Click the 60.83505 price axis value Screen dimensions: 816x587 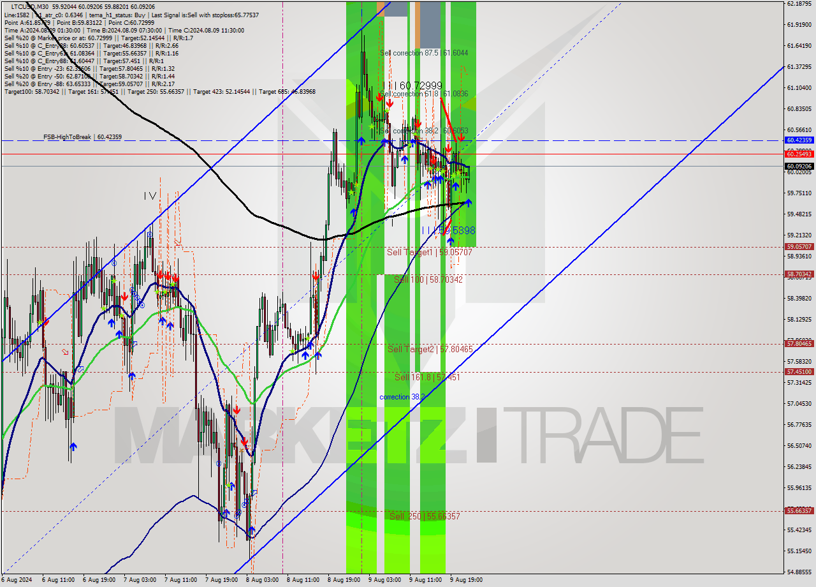[799, 109]
